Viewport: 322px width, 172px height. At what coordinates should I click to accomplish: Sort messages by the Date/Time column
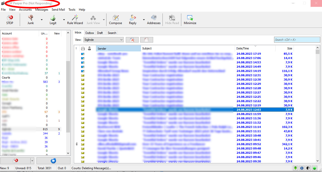tap(255, 48)
